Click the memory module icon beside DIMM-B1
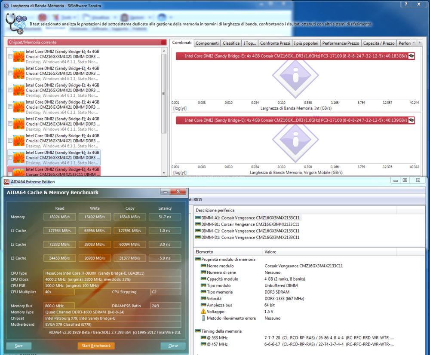430x355 pixels. 198,224
